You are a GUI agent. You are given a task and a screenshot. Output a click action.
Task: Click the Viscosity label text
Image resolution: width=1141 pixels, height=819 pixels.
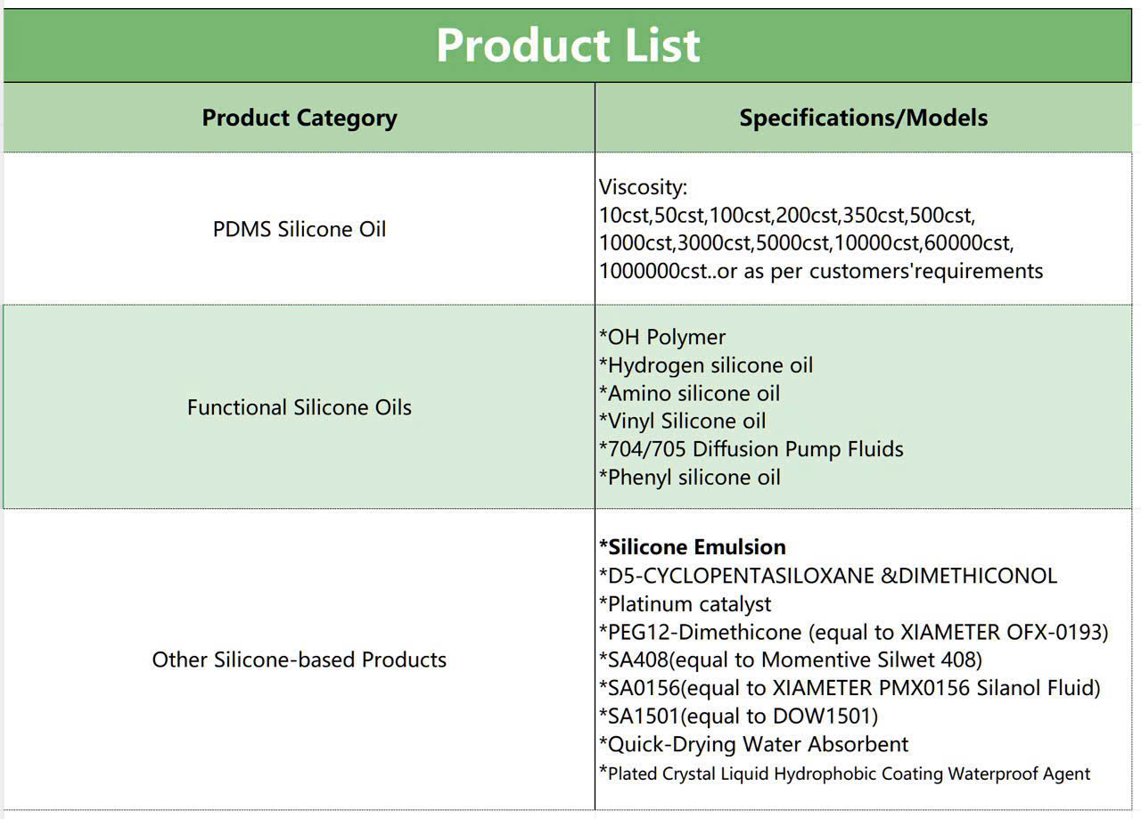643,187
